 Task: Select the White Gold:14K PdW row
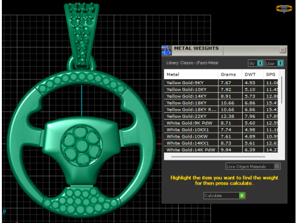tap(221, 150)
